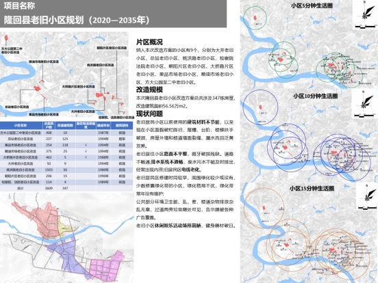Click the 隆回县老旧小区规划 title banner

pyautogui.click(x=113, y=14)
